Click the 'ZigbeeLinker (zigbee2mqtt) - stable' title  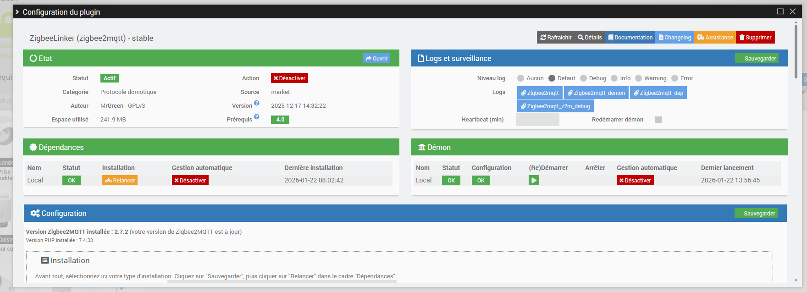[91, 38]
